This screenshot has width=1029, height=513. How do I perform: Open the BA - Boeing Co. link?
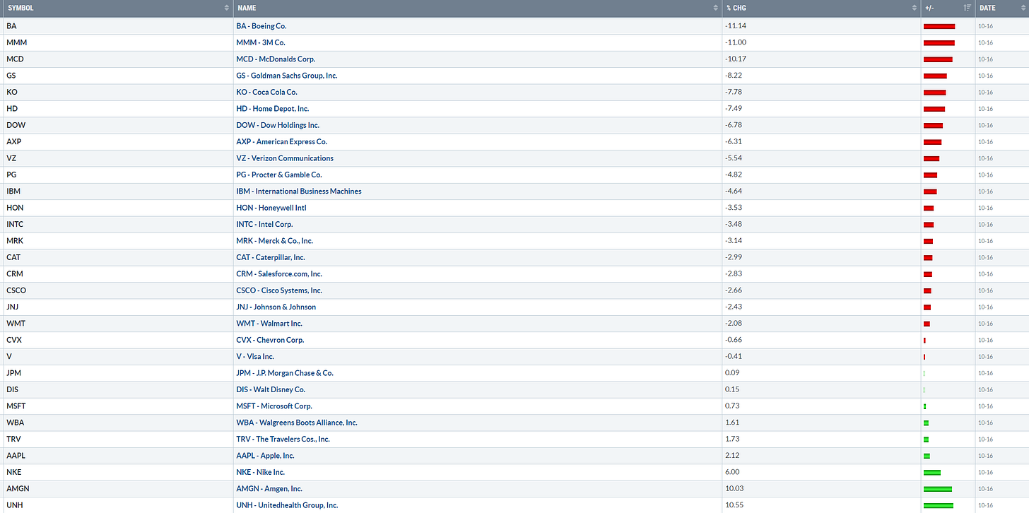click(x=261, y=26)
